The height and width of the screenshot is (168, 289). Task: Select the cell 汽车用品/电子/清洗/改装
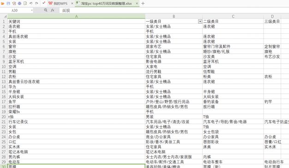174,122
